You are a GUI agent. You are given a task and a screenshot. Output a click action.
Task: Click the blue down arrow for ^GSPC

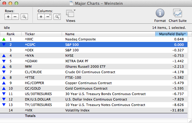point(4,45)
